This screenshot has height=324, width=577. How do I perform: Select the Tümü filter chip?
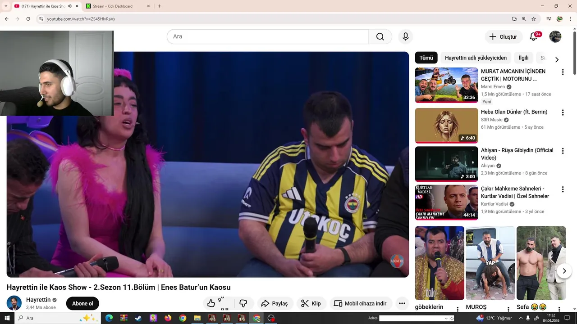point(426,58)
